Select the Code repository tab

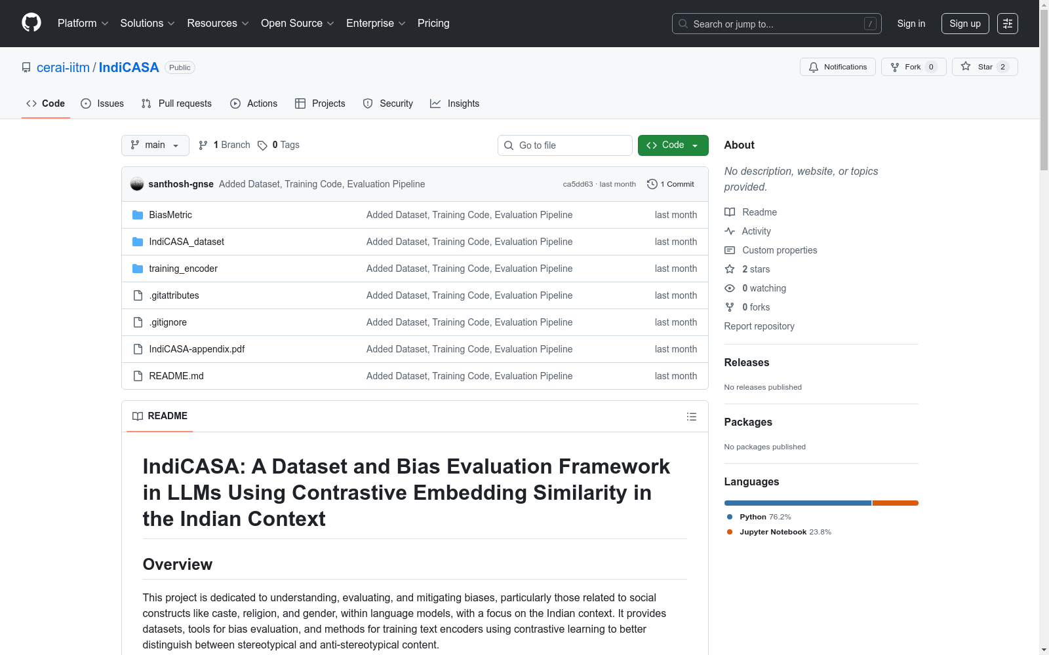(46, 103)
